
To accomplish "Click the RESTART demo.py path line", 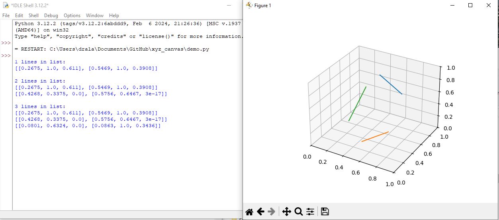I will point(112,49).
